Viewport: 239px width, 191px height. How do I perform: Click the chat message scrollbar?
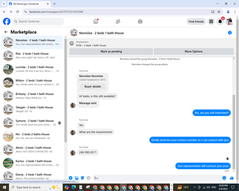pyautogui.click(x=234, y=132)
